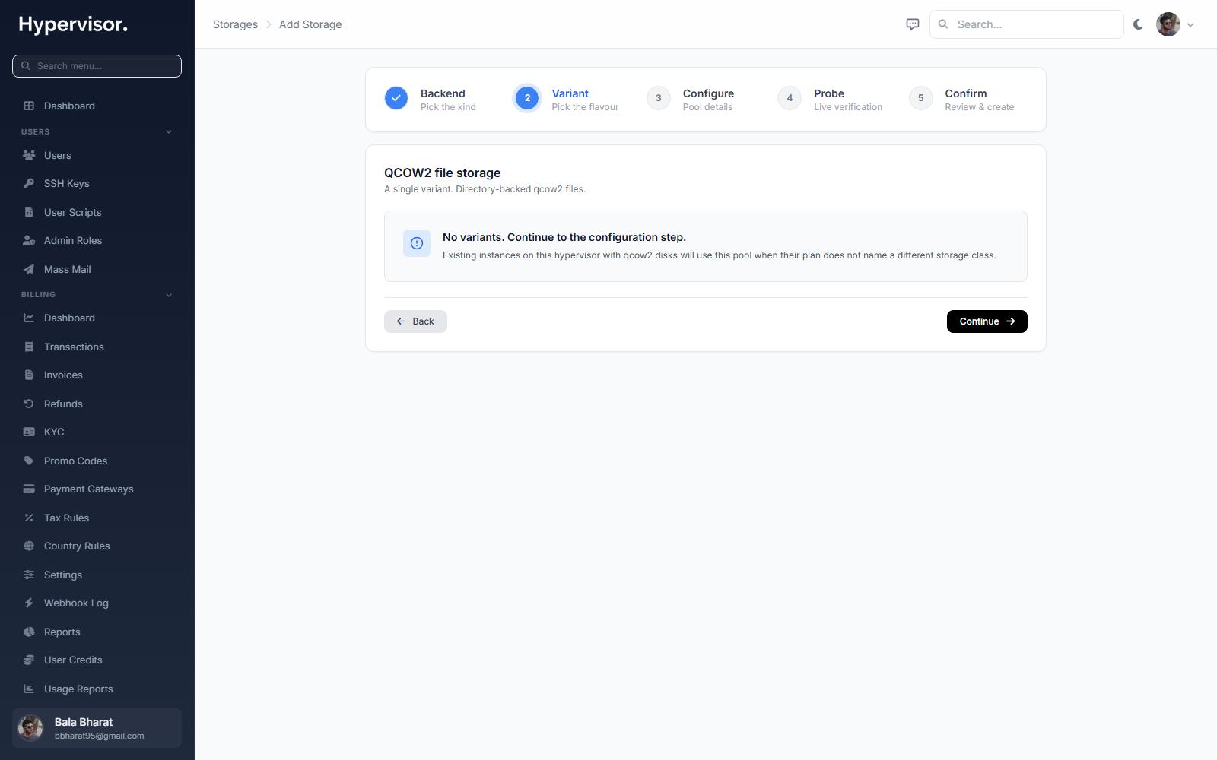Viewport: 1217px width, 760px height.
Task: Click the Reports pie-chart icon
Action: tap(29, 632)
